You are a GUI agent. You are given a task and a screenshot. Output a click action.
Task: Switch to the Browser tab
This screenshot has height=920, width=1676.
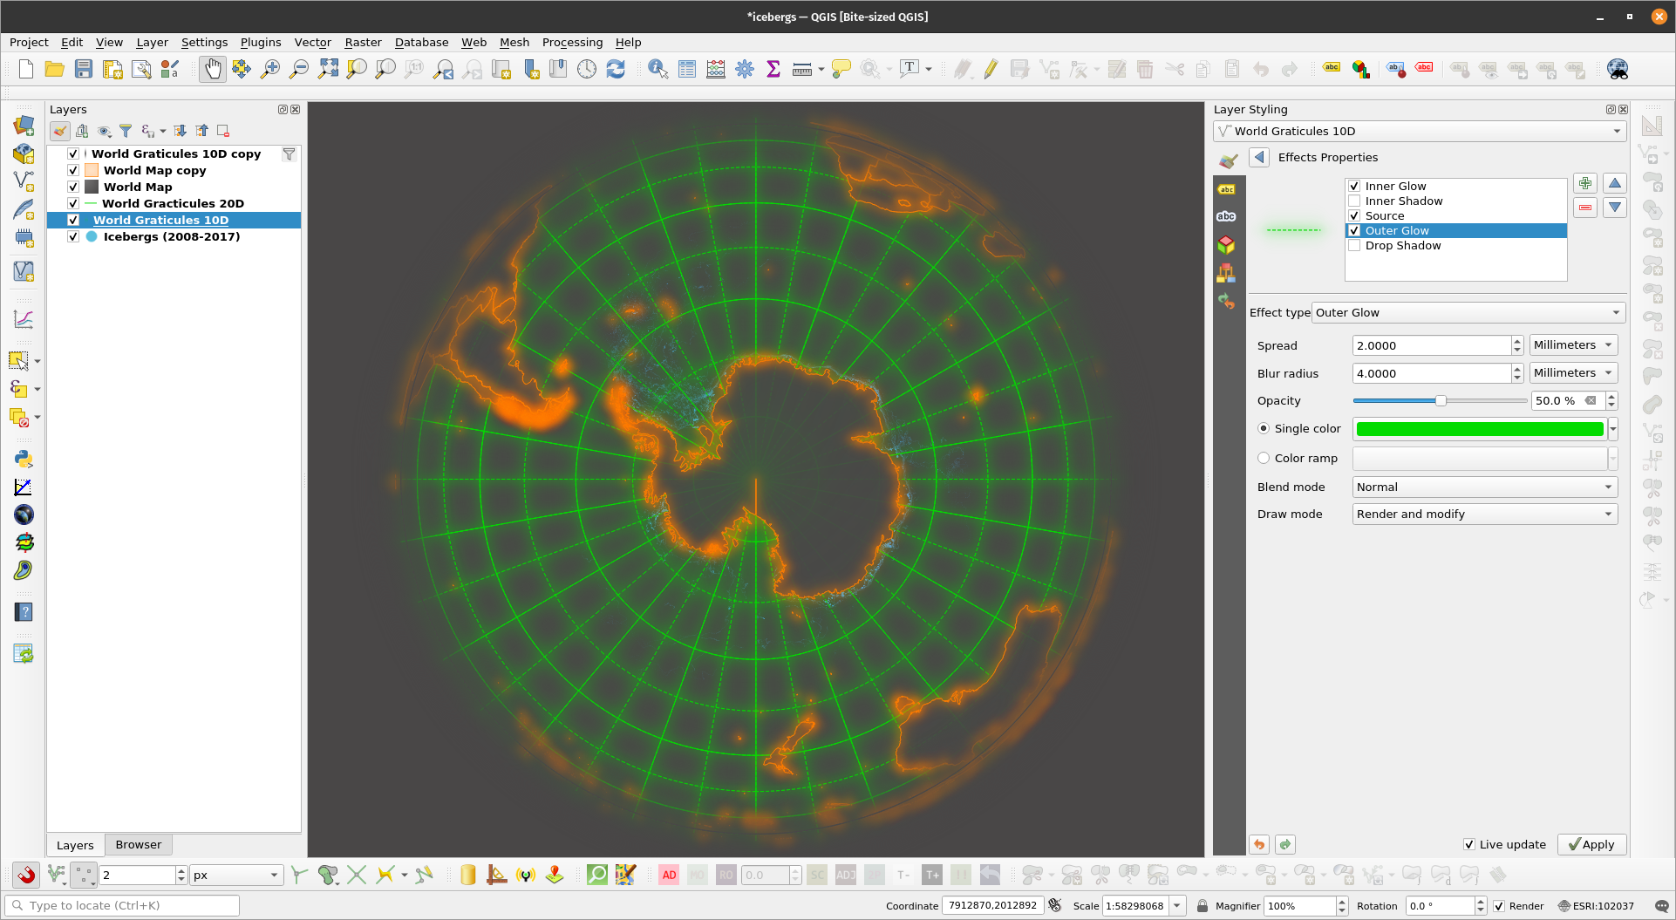click(138, 844)
